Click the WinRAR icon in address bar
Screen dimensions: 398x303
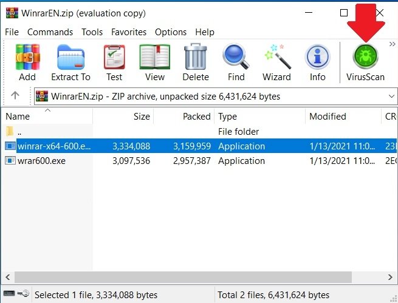click(42, 96)
